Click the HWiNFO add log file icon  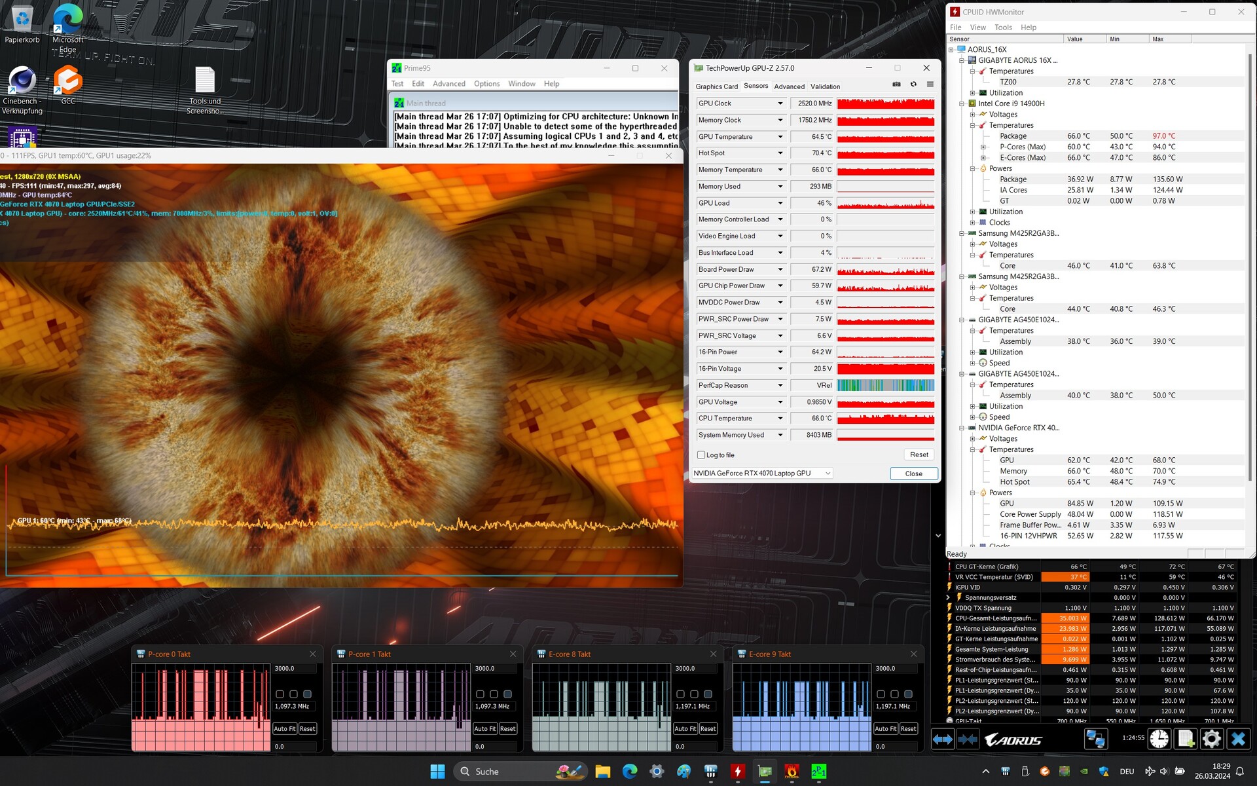click(1185, 739)
